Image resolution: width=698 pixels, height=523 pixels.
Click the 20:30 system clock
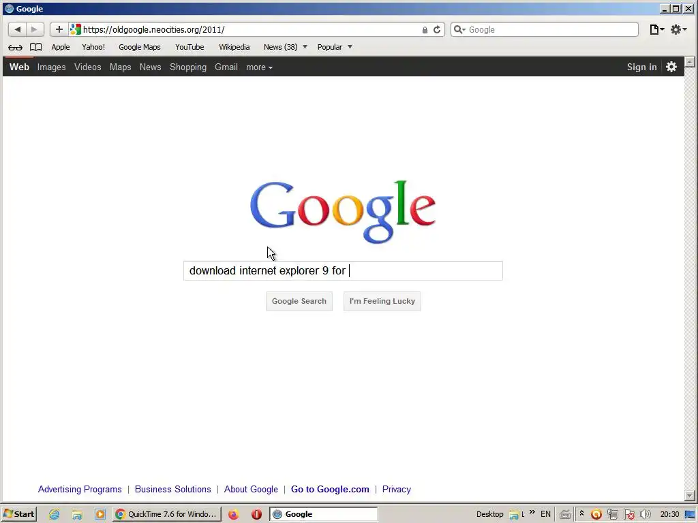coord(669,515)
